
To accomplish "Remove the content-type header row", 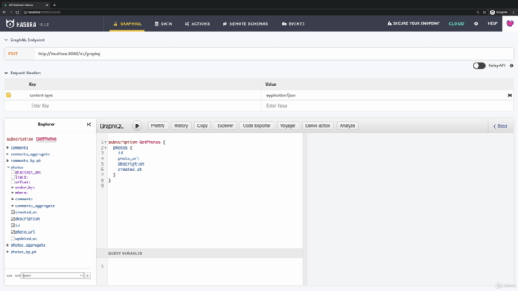I will tap(509, 95).
